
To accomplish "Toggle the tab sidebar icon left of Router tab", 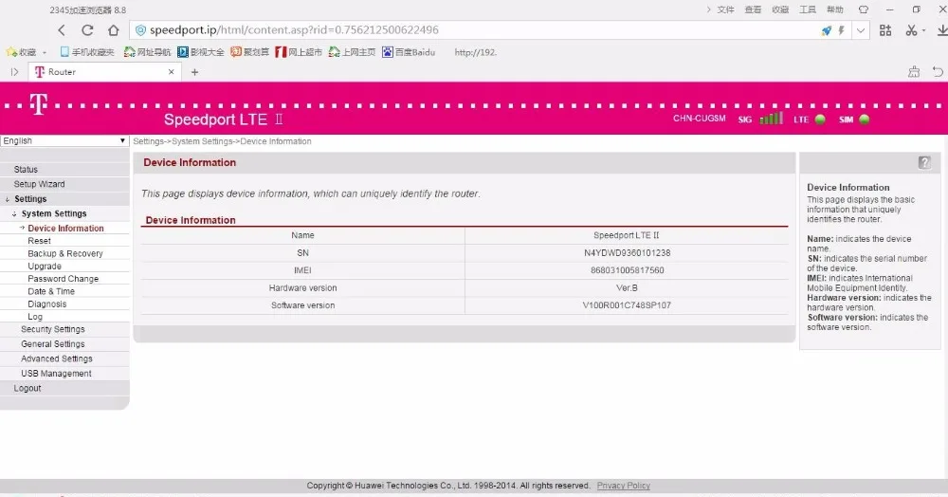I will tap(14, 72).
